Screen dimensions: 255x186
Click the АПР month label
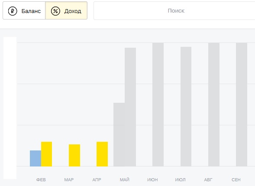(97, 179)
